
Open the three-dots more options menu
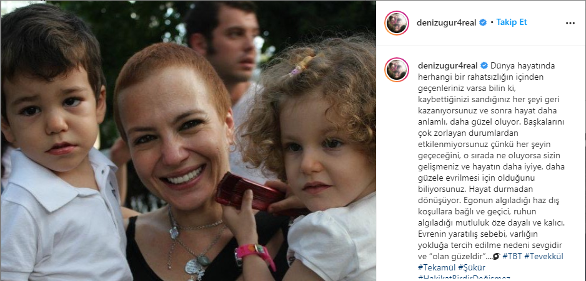coord(570,22)
